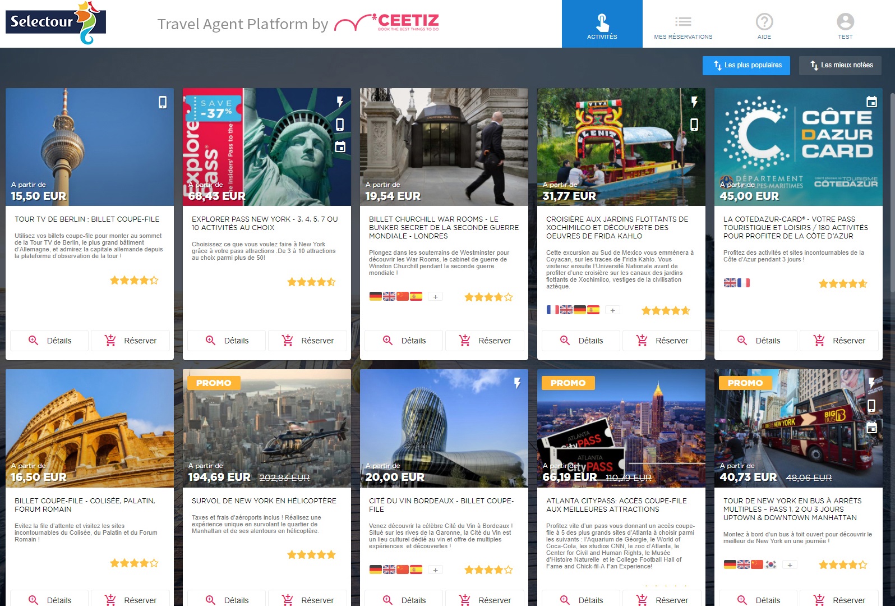
Task: Open Détails for Côte d'Azur Card
Action: coord(758,341)
